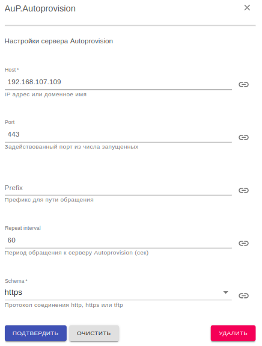Click the Настройки сервера Autoprovision heading
The height and width of the screenshot is (346, 262).
coord(59,41)
